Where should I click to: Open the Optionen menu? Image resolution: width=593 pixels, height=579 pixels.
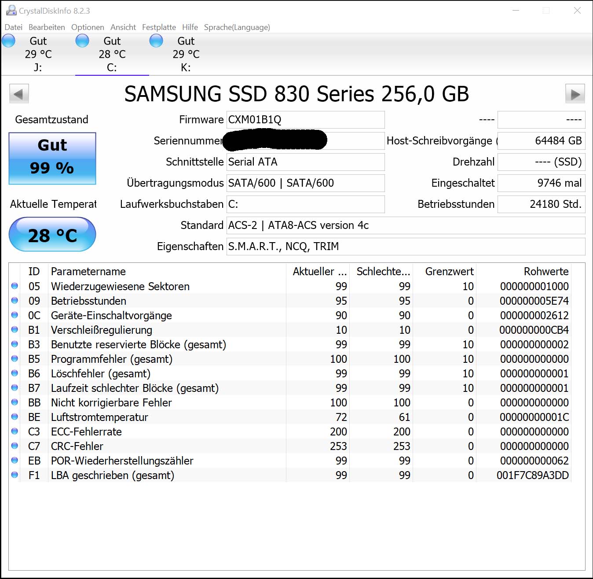pyautogui.click(x=88, y=27)
